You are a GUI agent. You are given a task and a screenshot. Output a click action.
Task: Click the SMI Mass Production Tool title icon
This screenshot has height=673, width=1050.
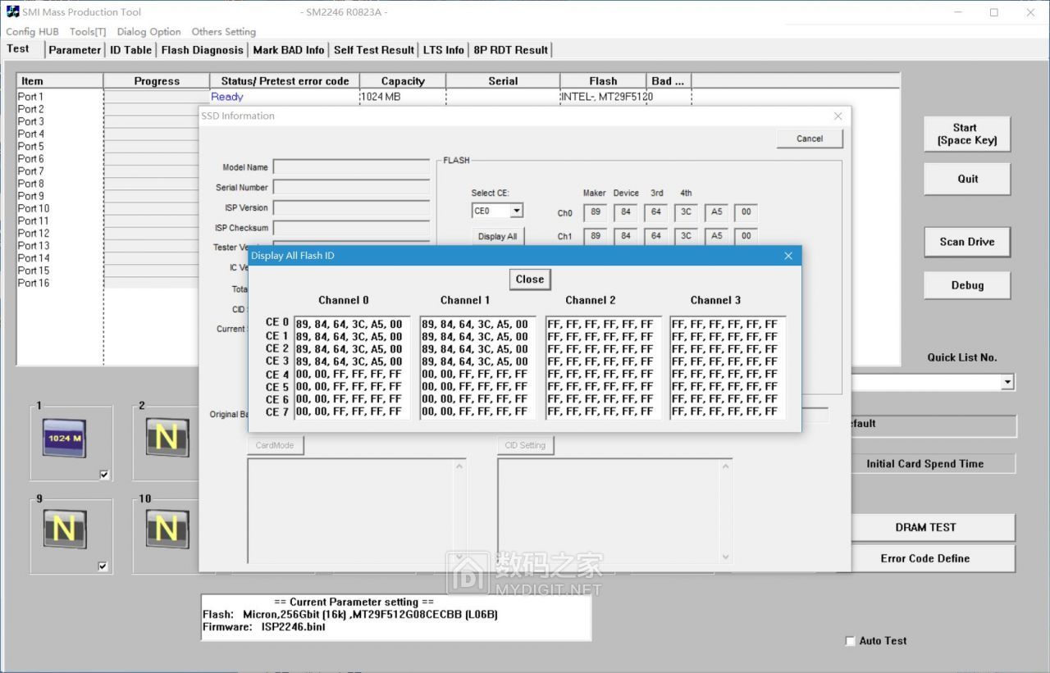click(x=12, y=12)
